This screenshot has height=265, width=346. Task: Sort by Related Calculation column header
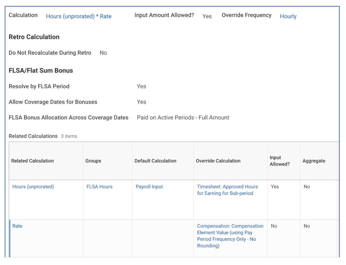click(33, 161)
